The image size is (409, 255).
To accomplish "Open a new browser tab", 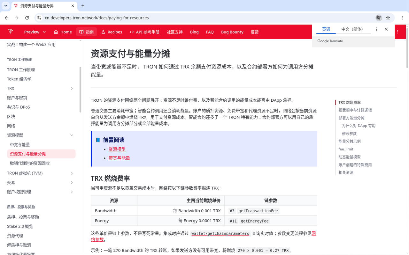I will click(83, 6).
